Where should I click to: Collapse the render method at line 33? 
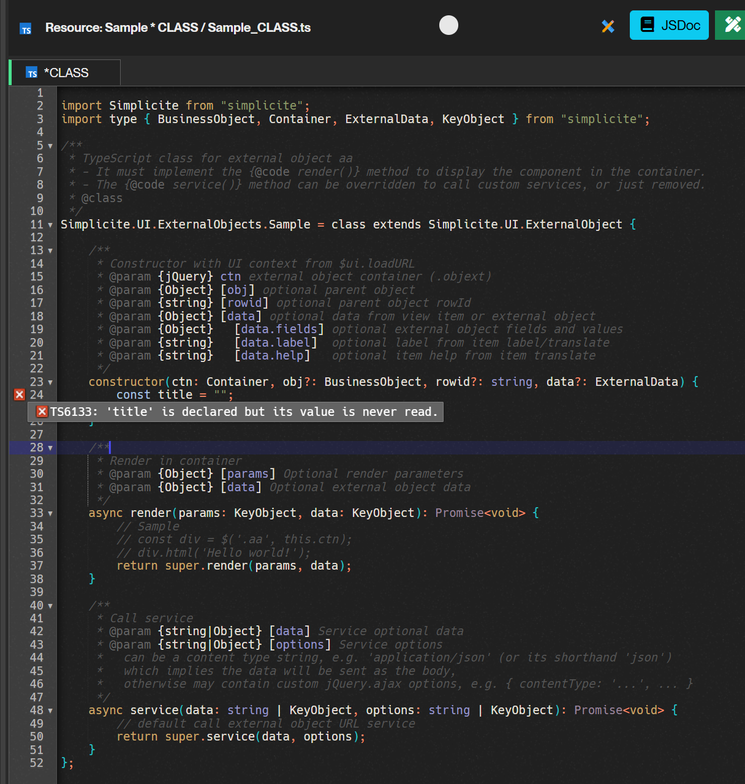coord(50,513)
